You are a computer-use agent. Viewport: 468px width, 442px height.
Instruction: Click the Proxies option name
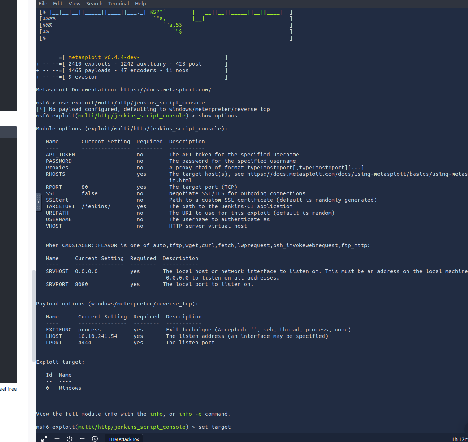pos(57,168)
